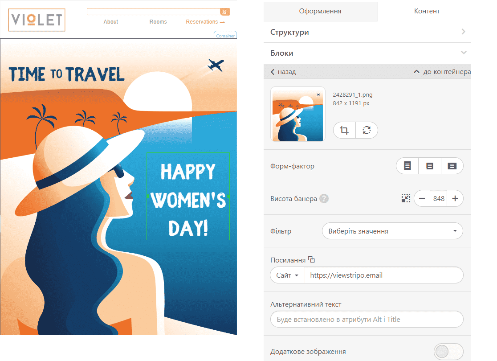Open the Фільтр dropdown
The width and height of the screenshot is (497, 361).
[x=392, y=231]
